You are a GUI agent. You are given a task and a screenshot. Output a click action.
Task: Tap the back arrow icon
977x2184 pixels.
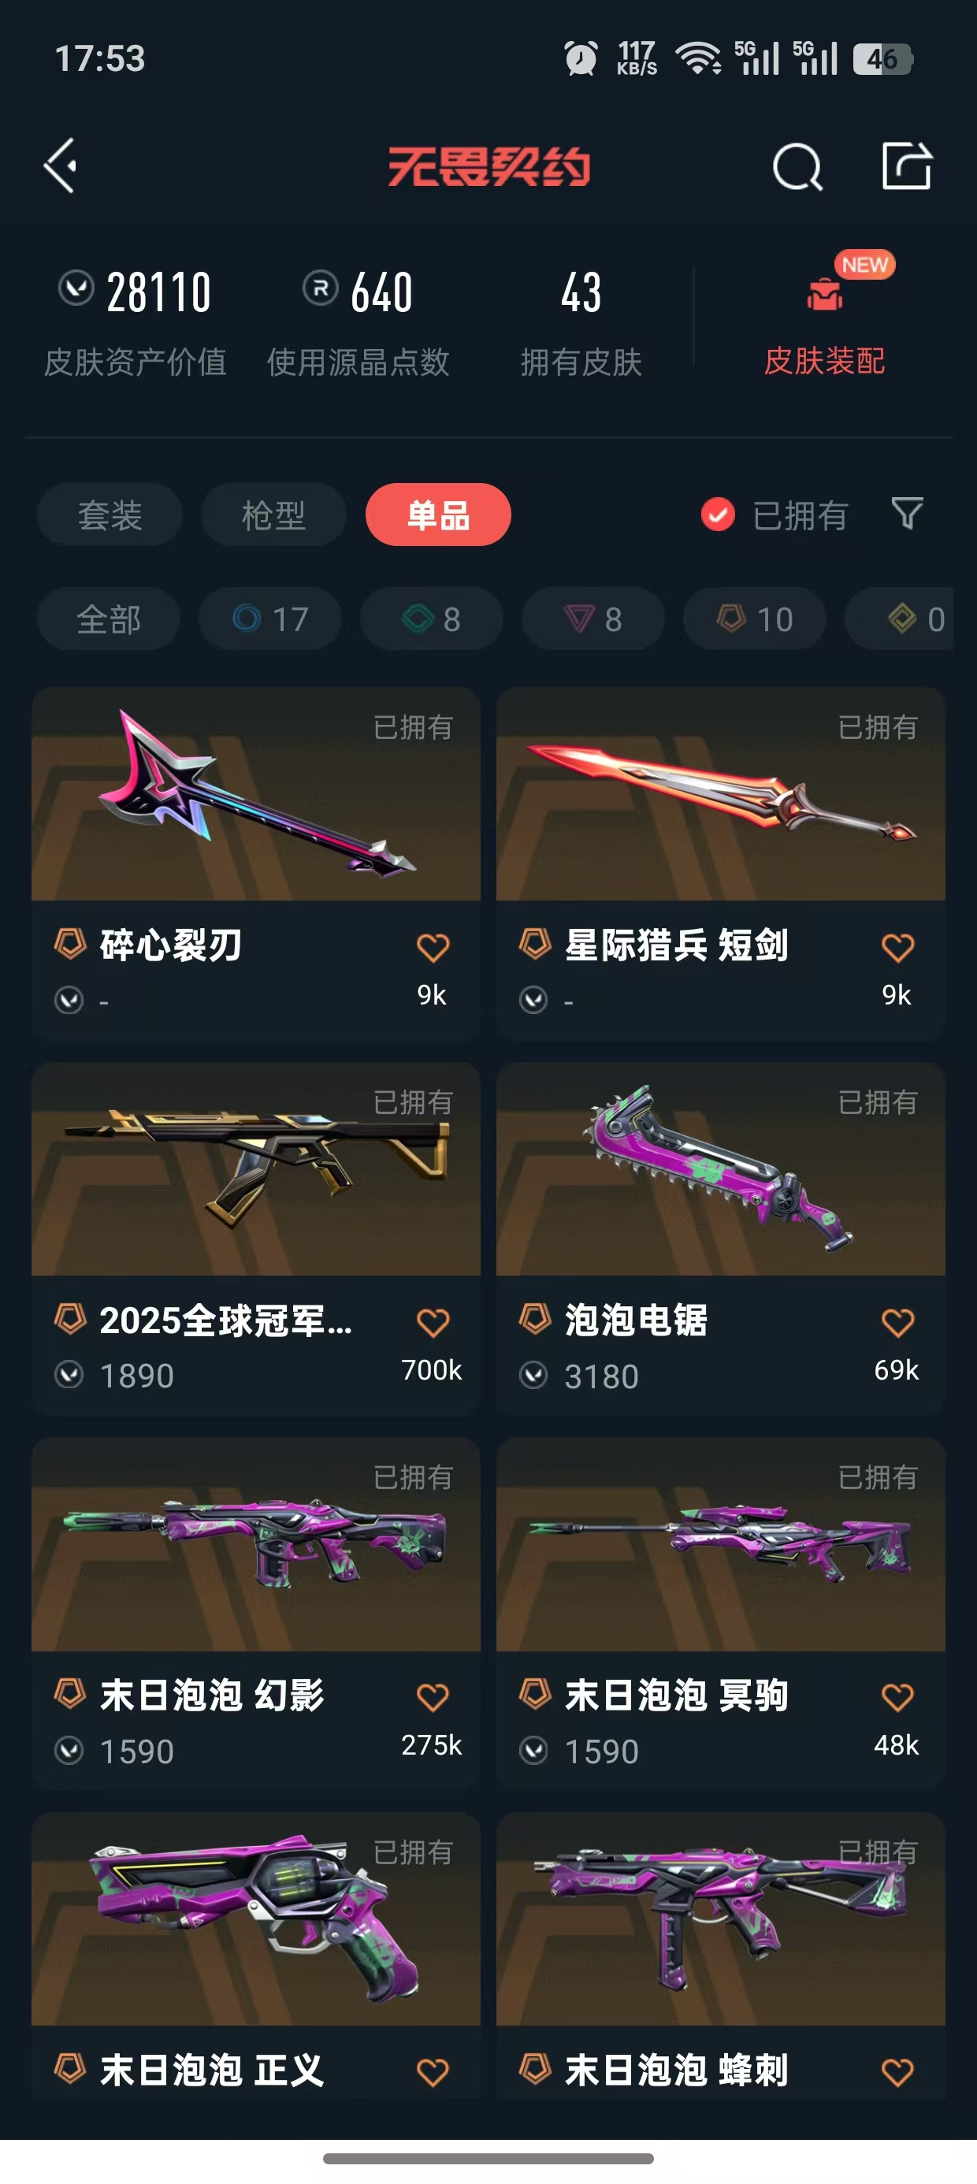(61, 165)
